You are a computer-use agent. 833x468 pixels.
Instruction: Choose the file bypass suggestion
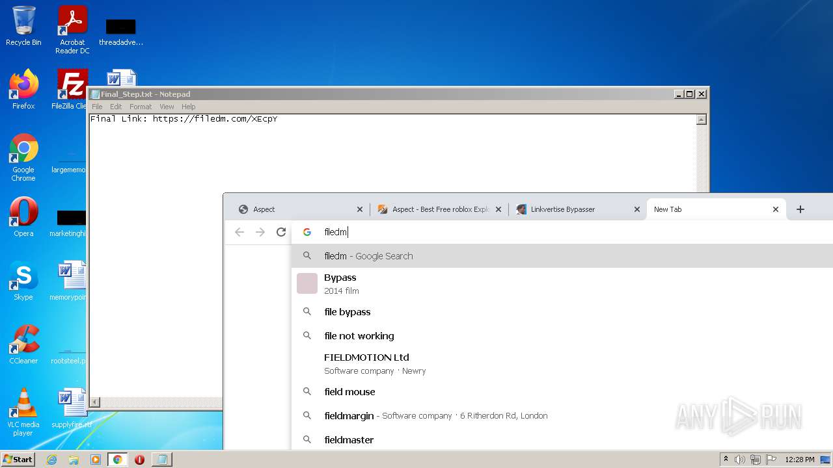pyautogui.click(x=562, y=312)
